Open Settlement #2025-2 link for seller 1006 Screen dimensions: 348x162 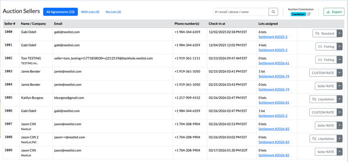point(273,116)
